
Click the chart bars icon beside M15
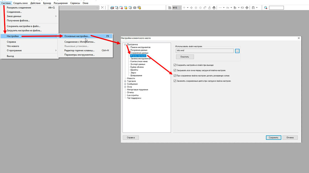click(x=170, y=8)
